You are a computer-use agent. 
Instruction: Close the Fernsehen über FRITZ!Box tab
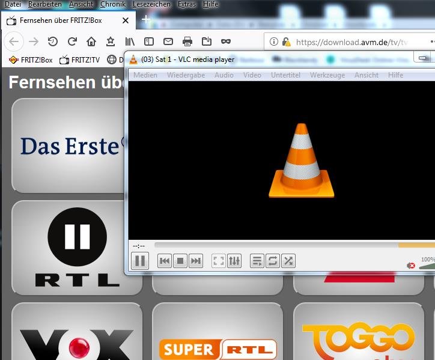(x=126, y=20)
